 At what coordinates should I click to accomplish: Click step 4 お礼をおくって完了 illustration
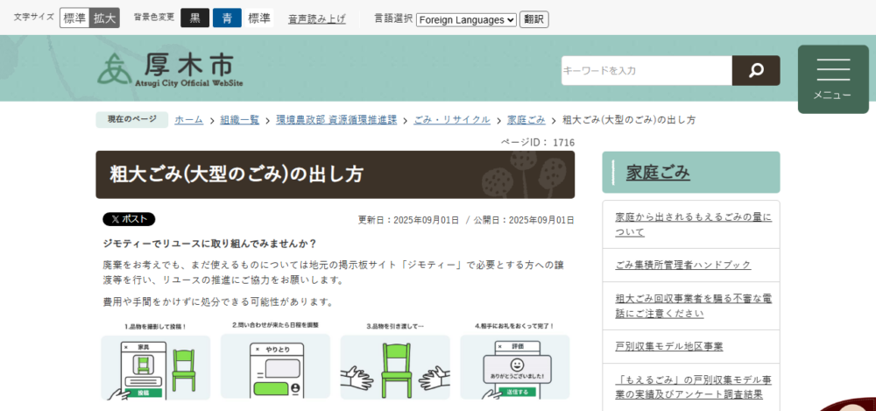pos(514,361)
